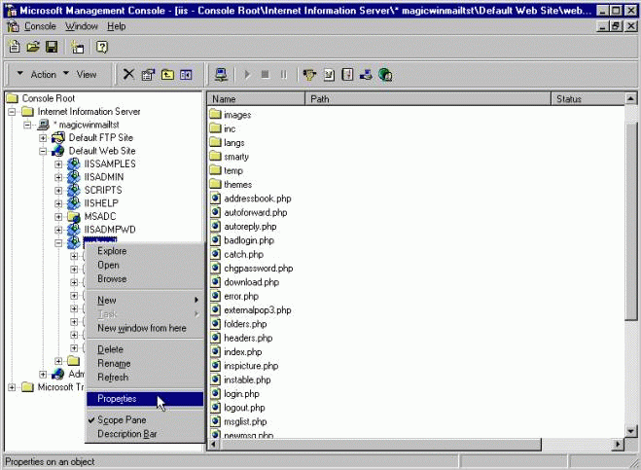Viewport: 641px width, 470px height.
Task: Click the Start item play icon
Action: (247, 75)
